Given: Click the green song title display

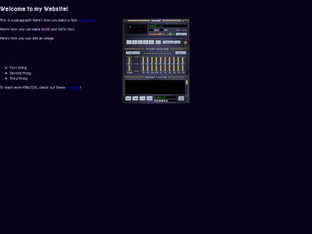Looking at the screenshot, I should [168, 26].
